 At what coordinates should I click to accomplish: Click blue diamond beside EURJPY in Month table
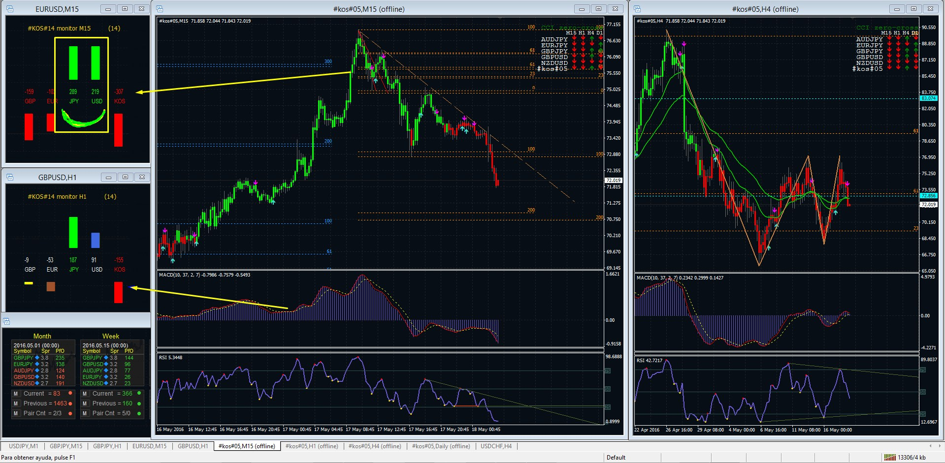pos(37,364)
